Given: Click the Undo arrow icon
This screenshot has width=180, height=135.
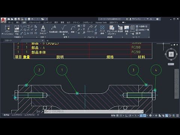Looking at the screenshot, I should (x=32, y=19).
